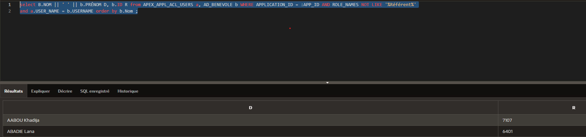Open the Résultats tab
This screenshot has width=586, height=137.
tap(14, 91)
